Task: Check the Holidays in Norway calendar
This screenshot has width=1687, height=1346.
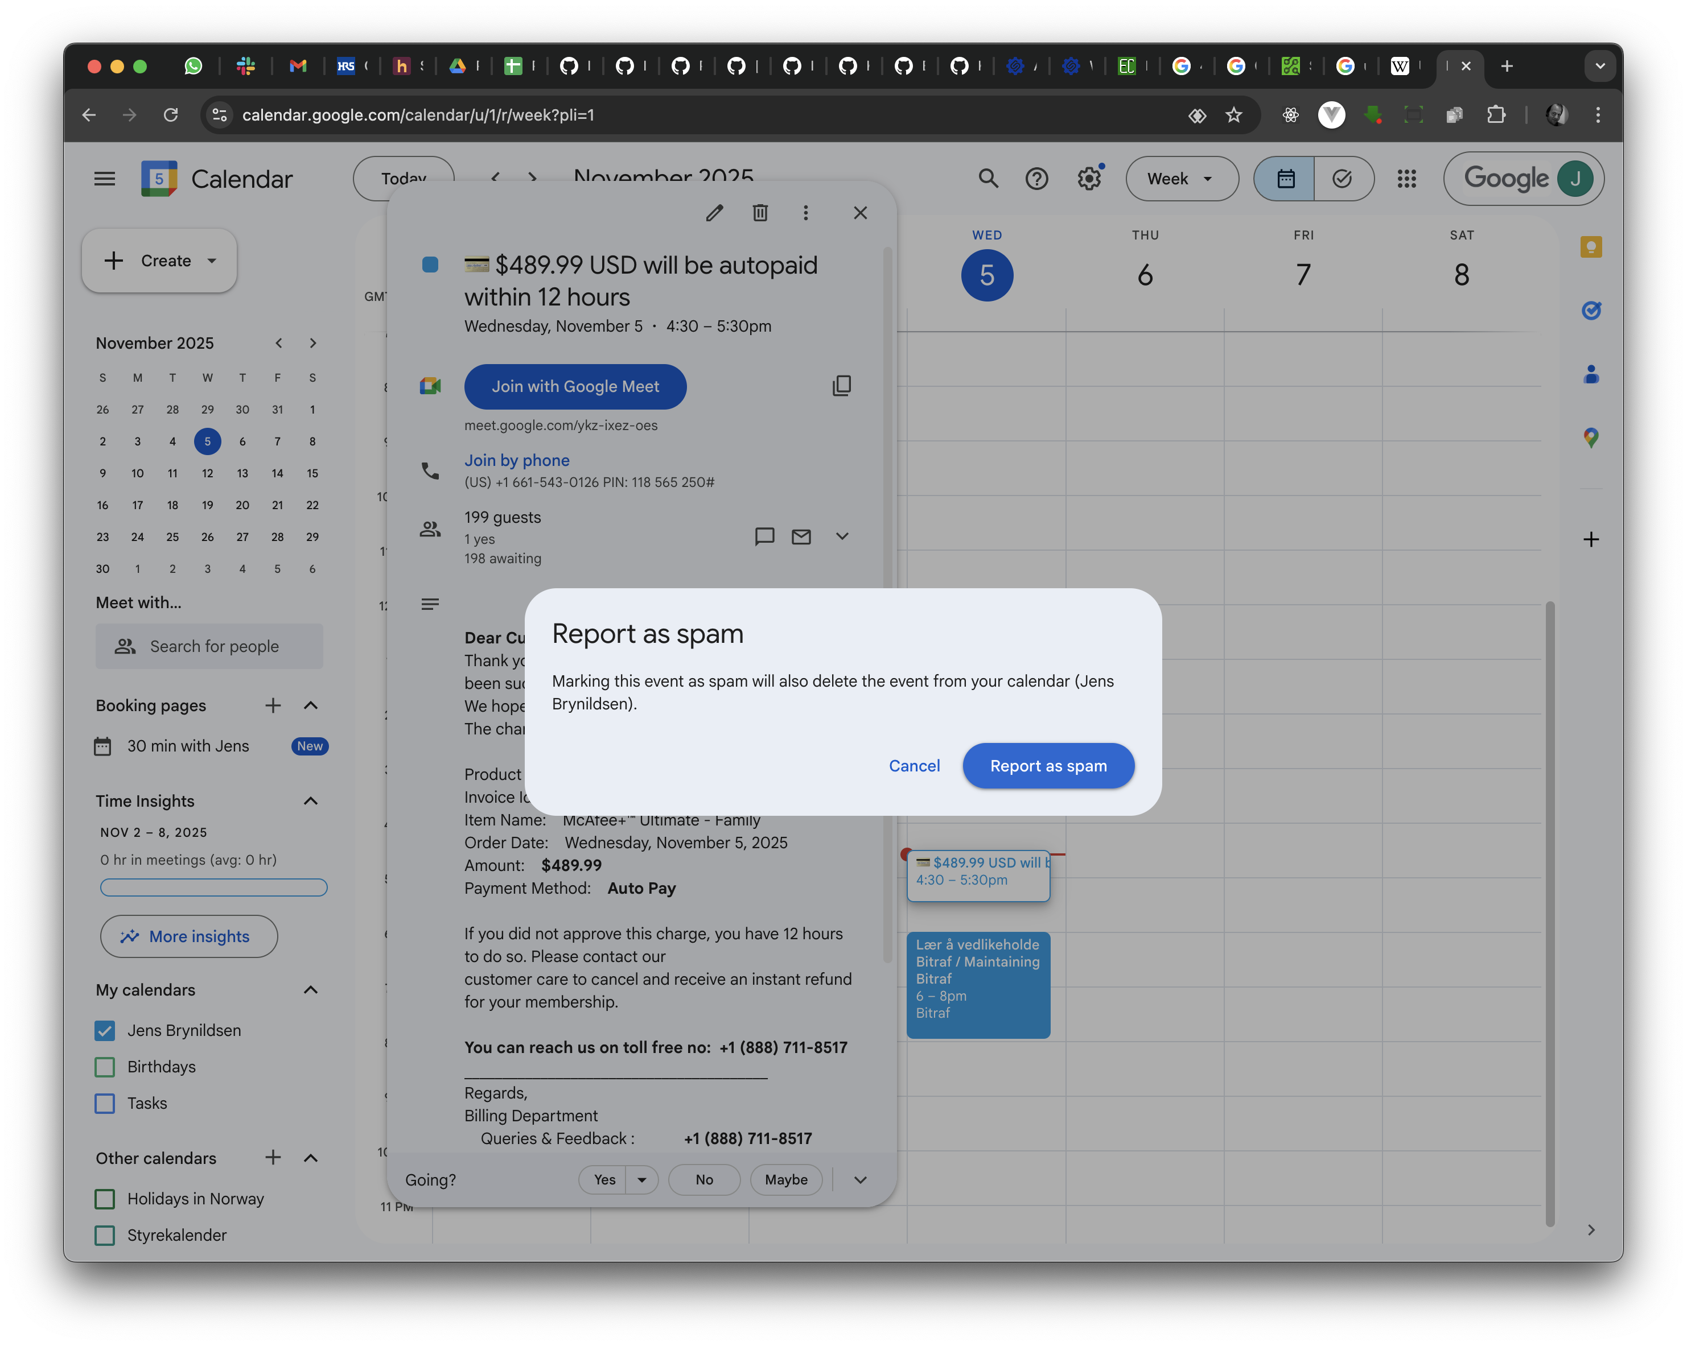Action: tap(105, 1199)
